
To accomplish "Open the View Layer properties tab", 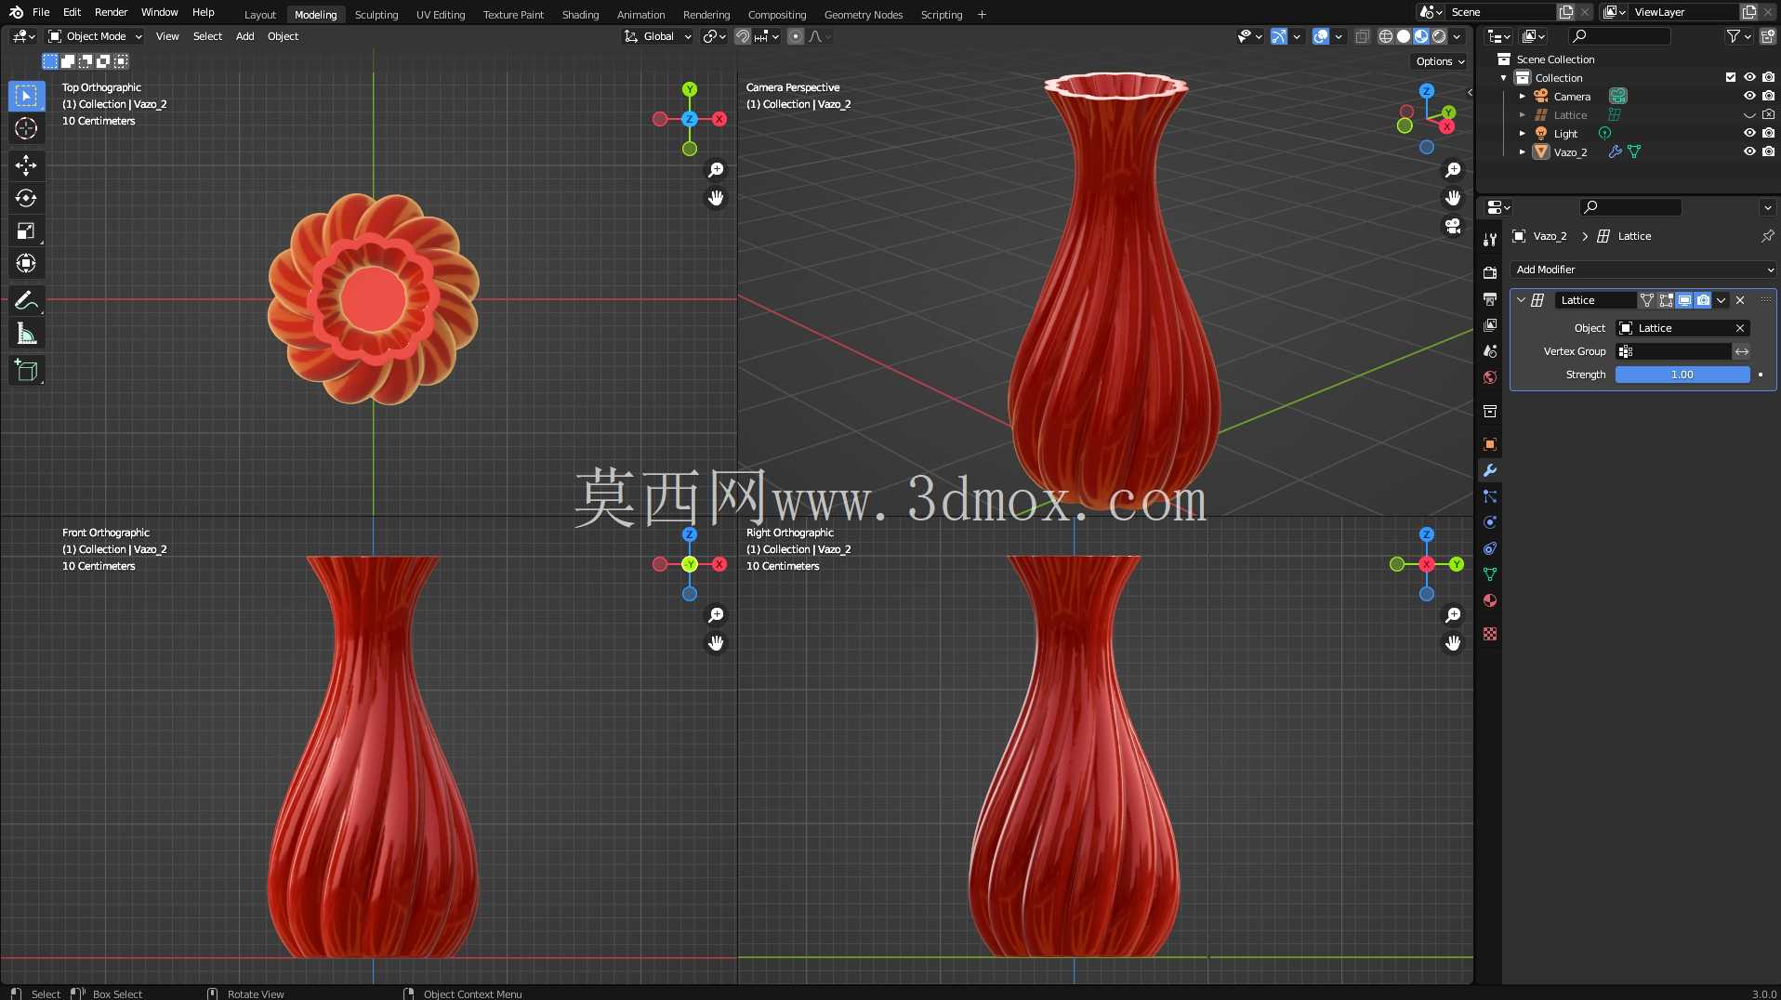I will point(1490,325).
